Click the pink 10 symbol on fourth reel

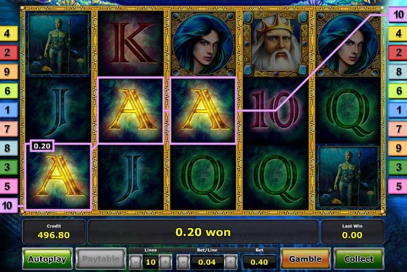[276, 110]
